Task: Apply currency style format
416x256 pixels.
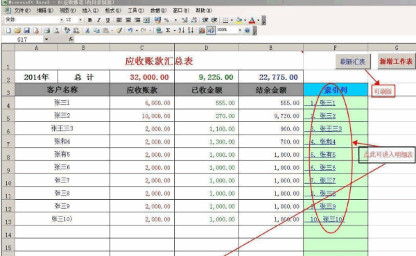Action: tap(157, 20)
